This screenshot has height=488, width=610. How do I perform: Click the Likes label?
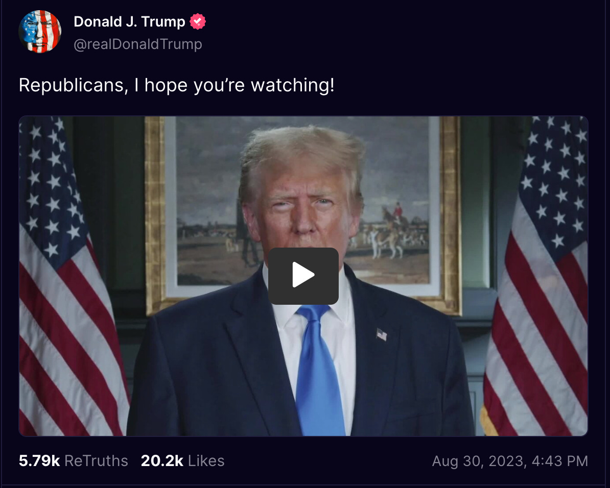pyautogui.click(x=206, y=461)
